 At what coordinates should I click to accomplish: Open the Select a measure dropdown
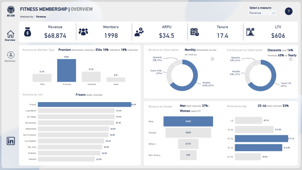262,13
